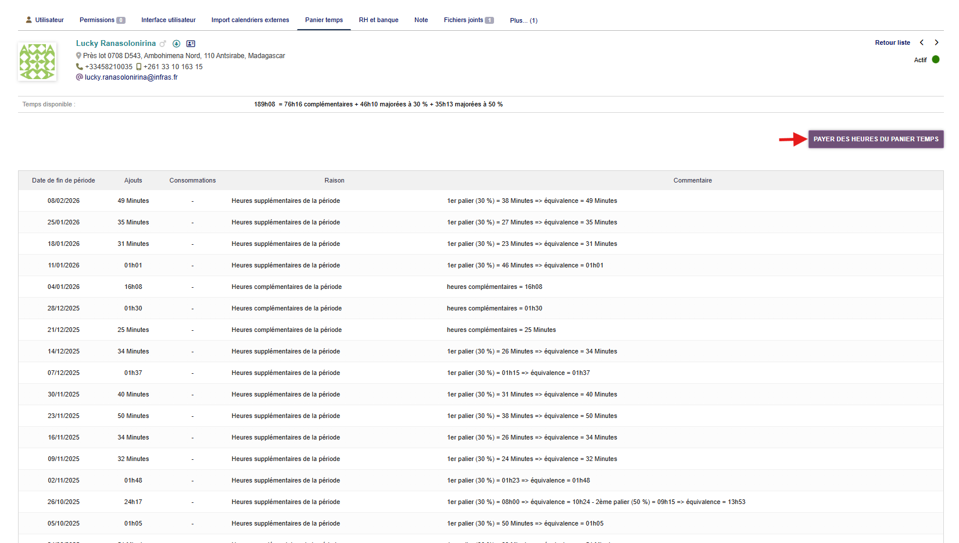Click the Retour liste link

(892, 42)
